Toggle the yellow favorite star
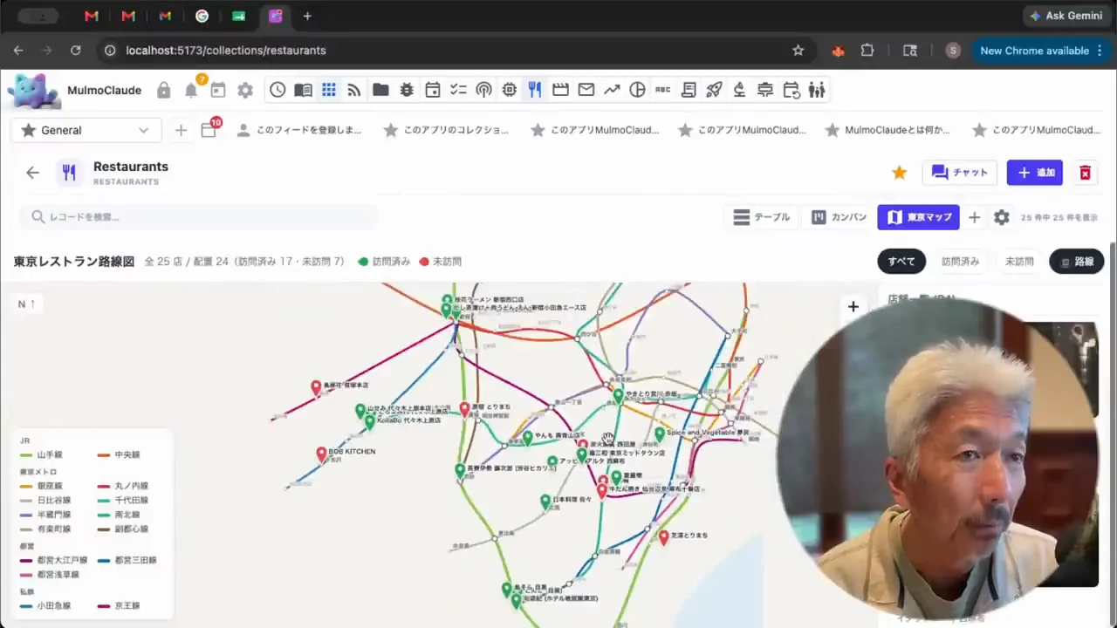 900,173
